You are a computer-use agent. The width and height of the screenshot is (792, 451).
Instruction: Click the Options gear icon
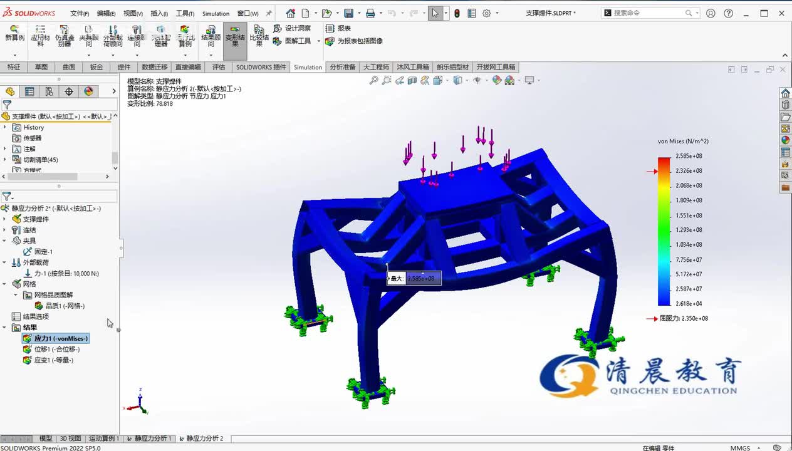(x=486, y=13)
